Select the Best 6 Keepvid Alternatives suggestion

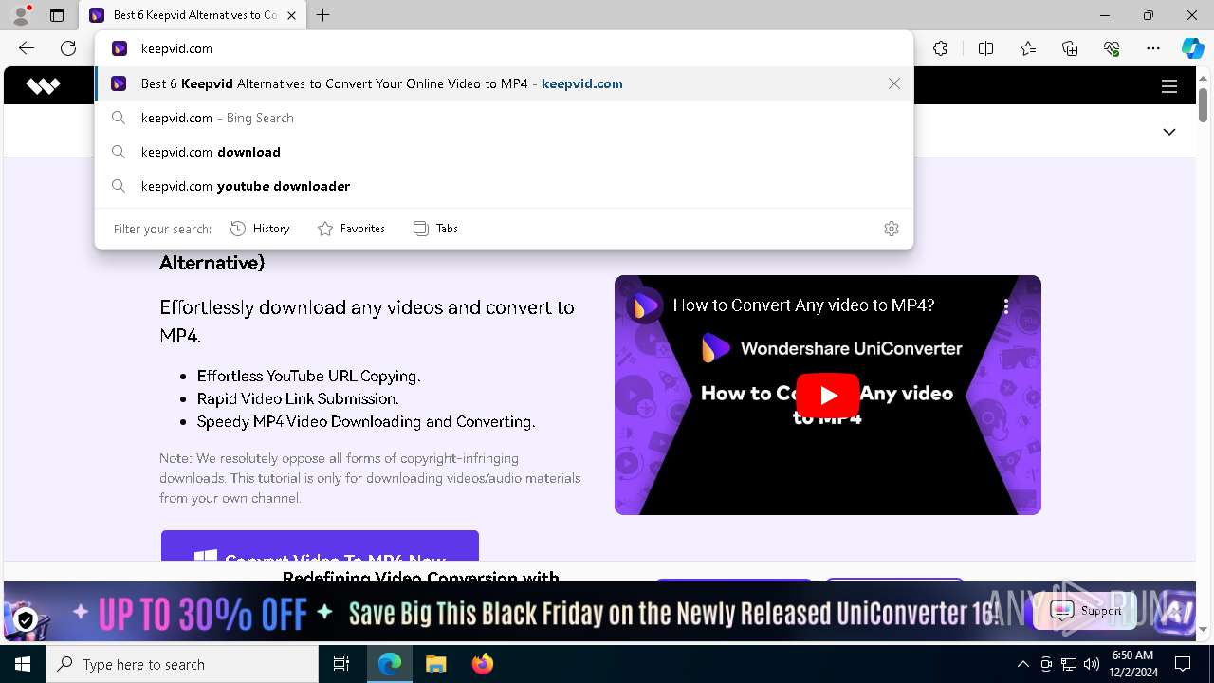503,83
